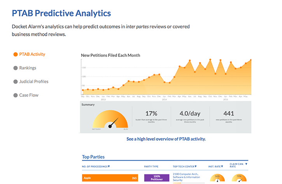
Task: Click the 56% institution rate gauge
Action: tap(217, 178)
